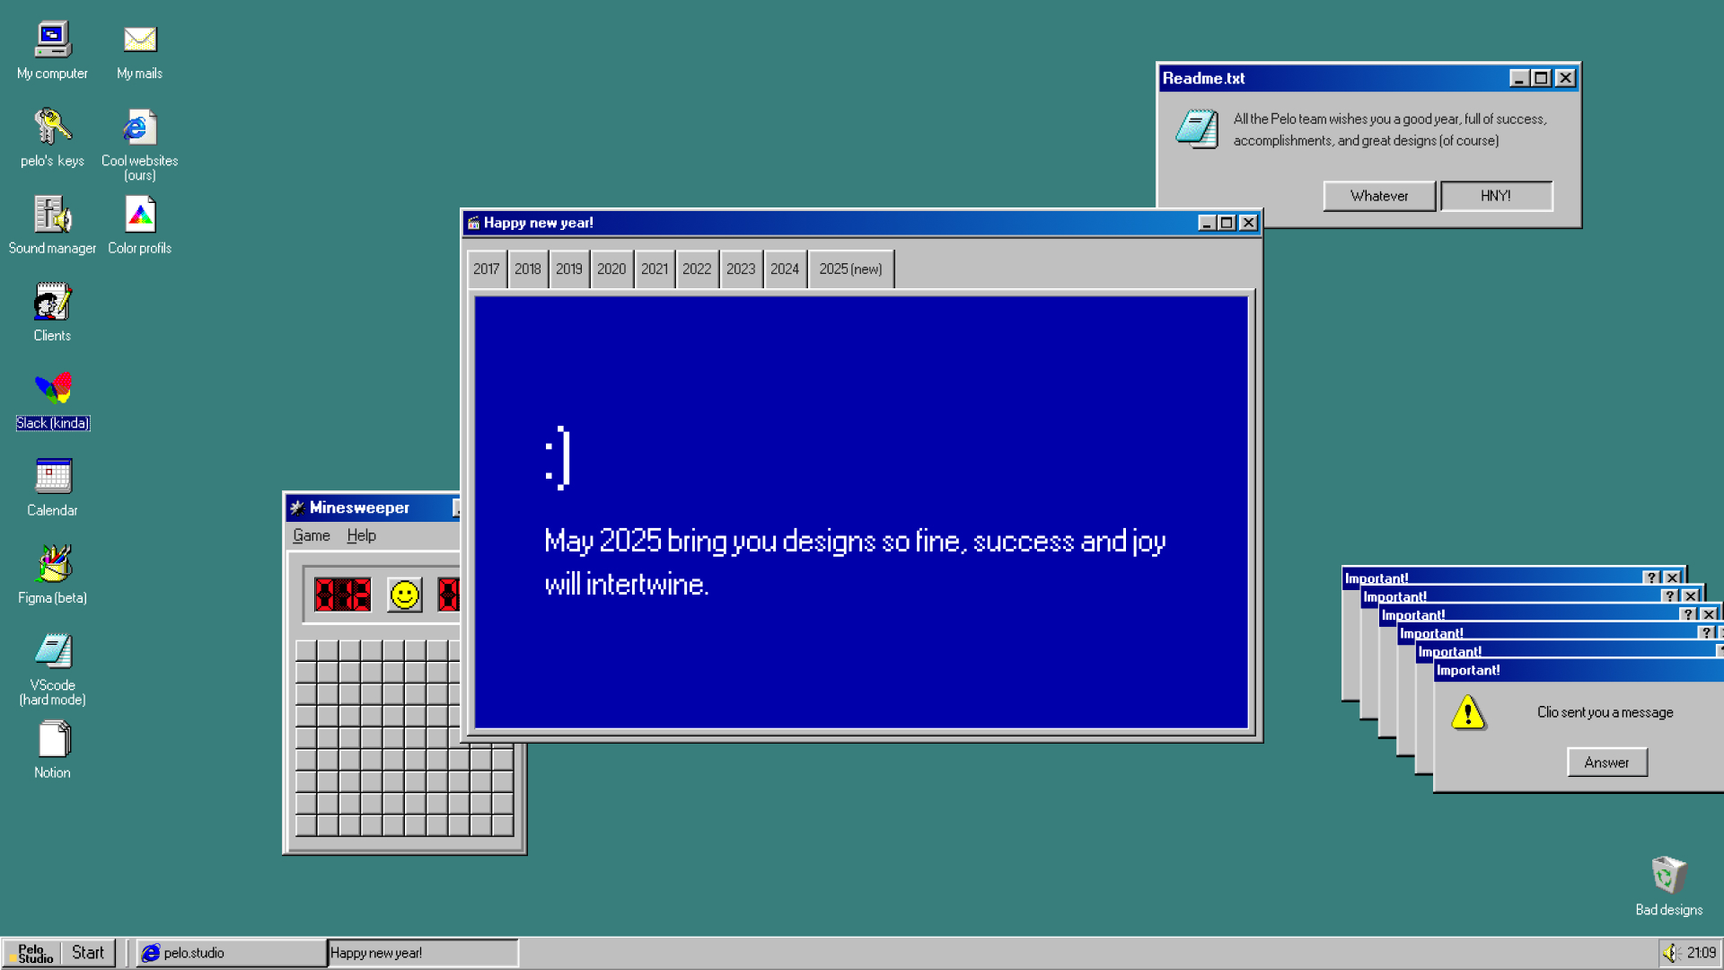Open the Minesweeper Game menu
The height and width of the screenshot is (970, 1724).
click(x=311, y=536)
